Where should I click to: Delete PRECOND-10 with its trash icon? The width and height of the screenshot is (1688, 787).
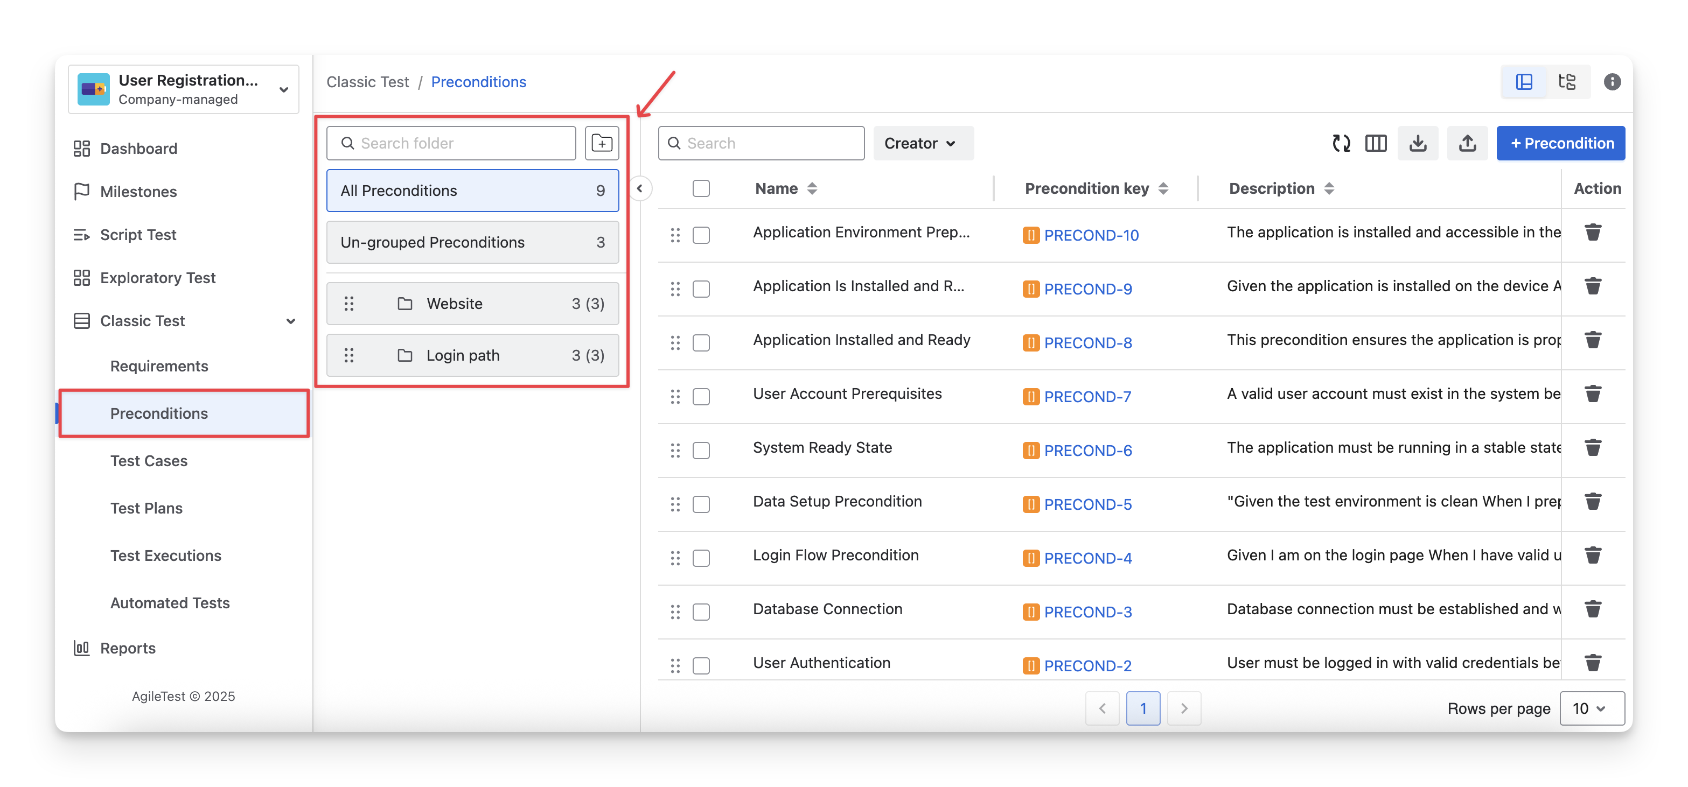coord(1592,233)
